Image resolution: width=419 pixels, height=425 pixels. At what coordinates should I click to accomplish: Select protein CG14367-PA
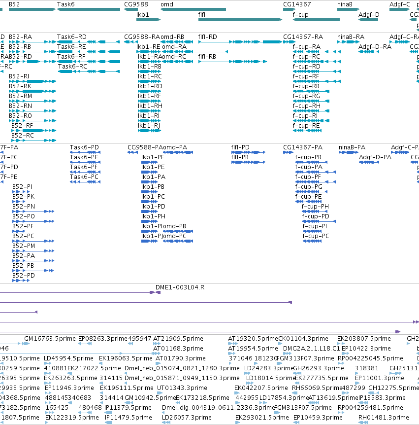288,152
